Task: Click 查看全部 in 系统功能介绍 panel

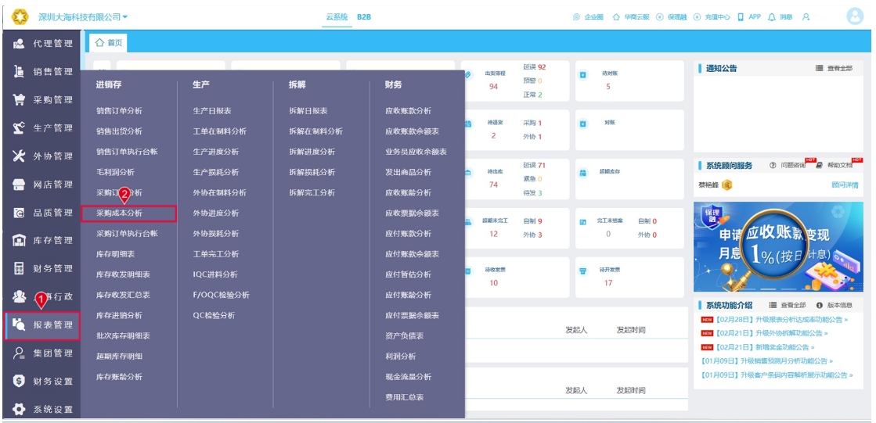Action: pyautogui.click(x=788, y=305)
